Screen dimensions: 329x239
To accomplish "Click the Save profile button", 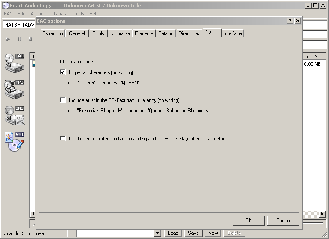I will [194, 233].
